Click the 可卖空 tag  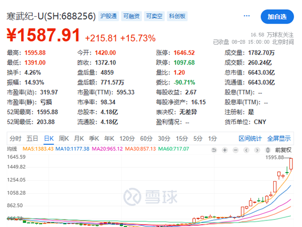pyautogui.click(x=155, y=16)
